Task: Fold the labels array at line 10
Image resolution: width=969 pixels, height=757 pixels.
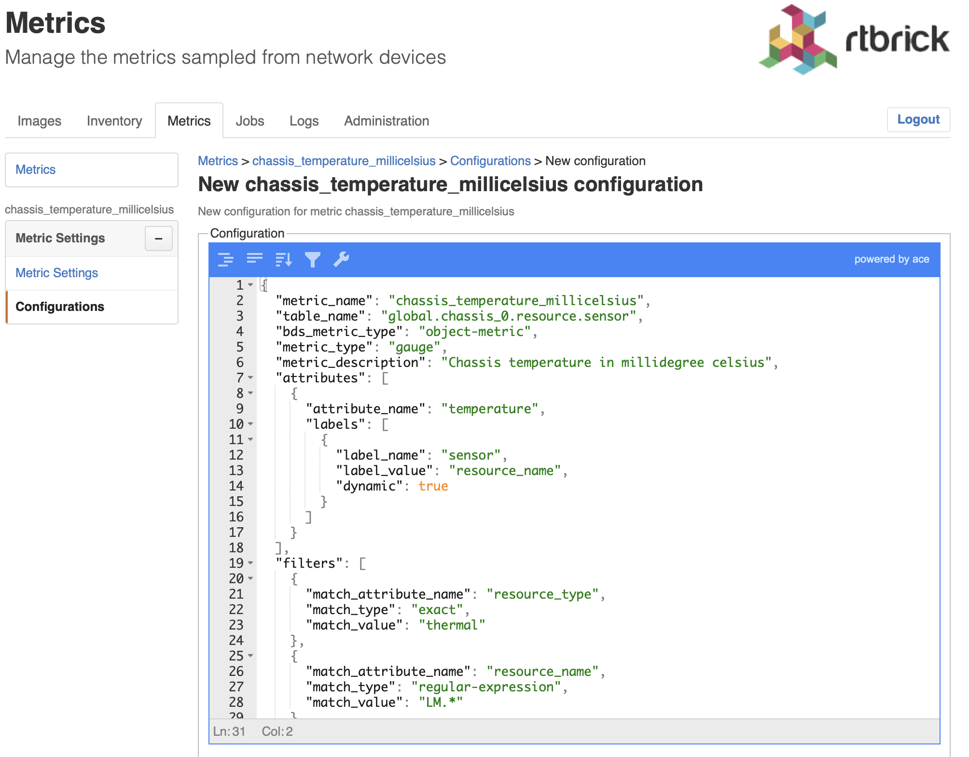Action: point(250,424)
